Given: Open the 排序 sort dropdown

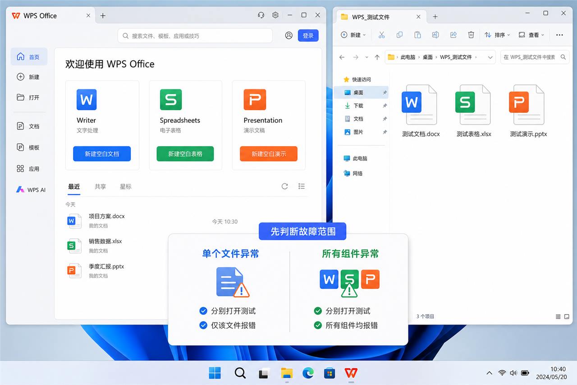Looking at the screenshot, I should 497,35.
